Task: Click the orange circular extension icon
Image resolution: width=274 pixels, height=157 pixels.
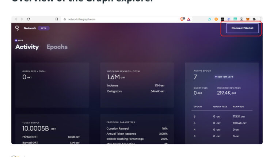Action: pos(216,19)
